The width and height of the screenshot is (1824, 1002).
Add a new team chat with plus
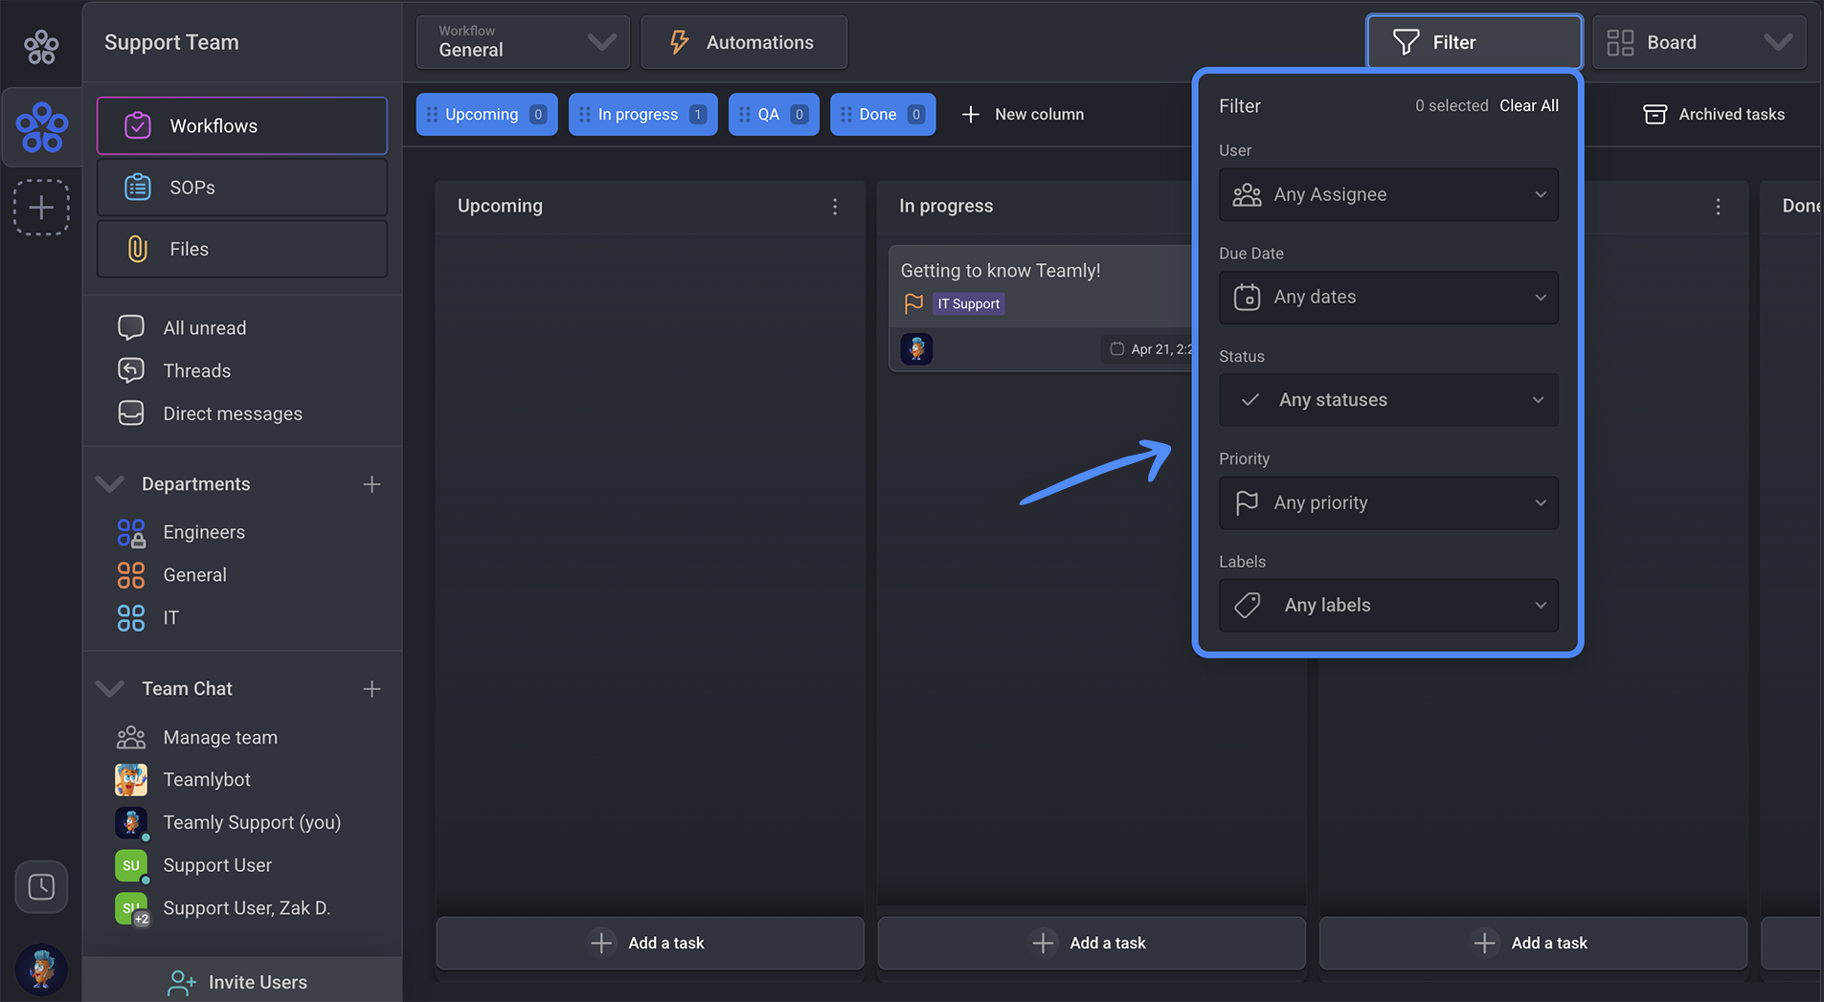(x=372, y=689)
